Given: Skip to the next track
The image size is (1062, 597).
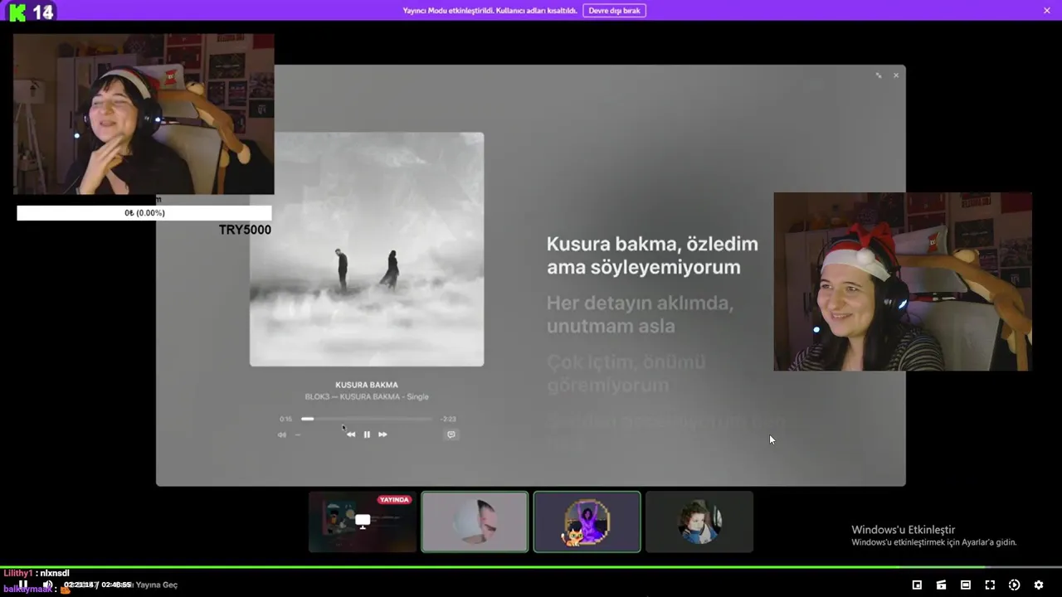Looking at the screenshot, I should click(x=382, y=434).
